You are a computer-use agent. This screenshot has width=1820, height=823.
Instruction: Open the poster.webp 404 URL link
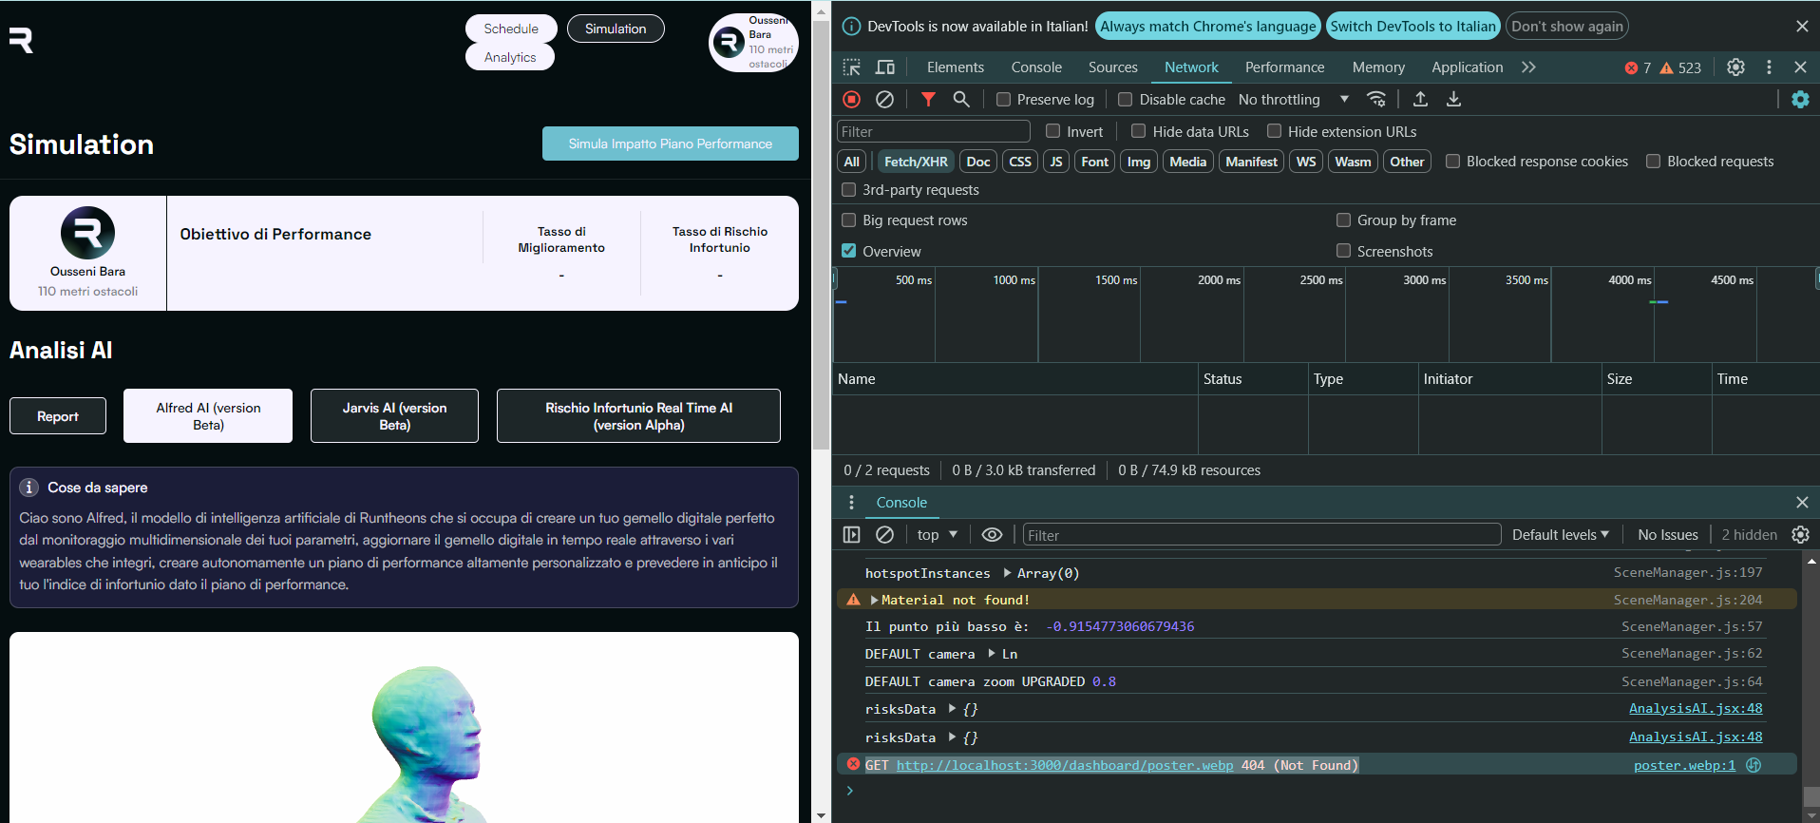coord(1065,765)
